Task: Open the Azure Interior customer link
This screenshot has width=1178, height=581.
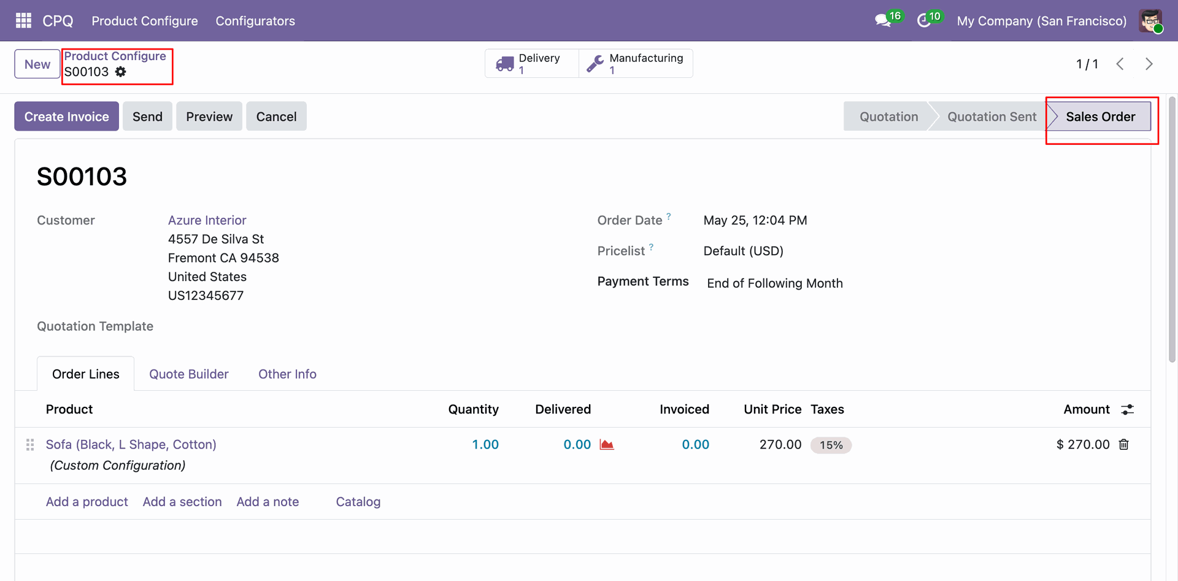Action: click(x=207, y=220)
